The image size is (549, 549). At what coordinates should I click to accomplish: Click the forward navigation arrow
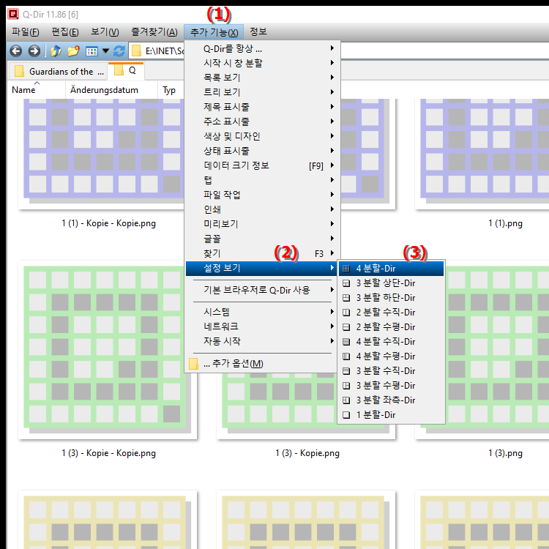[x=34, y=51]
